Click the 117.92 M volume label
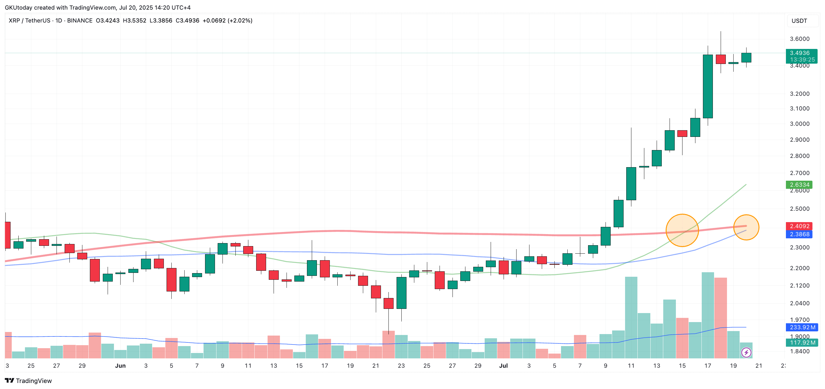825x389 pixels. click(x=802, y=342)
